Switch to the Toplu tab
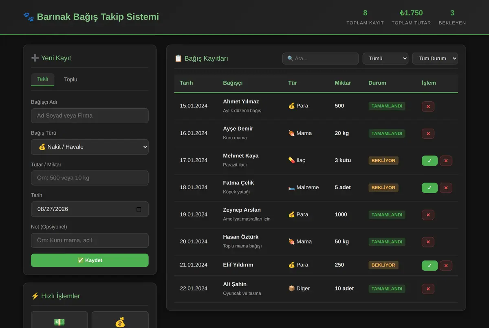This screenshot has width=489, height=328. 70,79
